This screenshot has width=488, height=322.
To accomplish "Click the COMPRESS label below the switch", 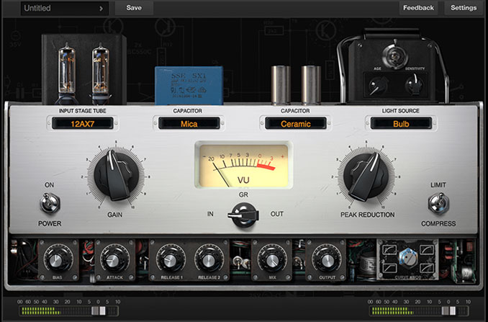I will point(438,223).
